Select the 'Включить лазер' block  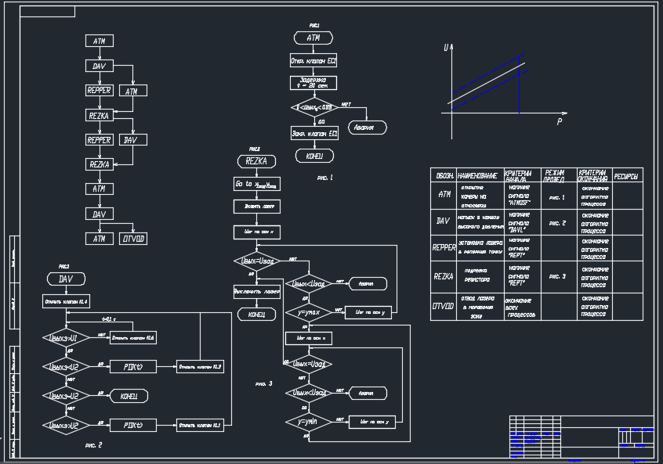tap(257, 207)
